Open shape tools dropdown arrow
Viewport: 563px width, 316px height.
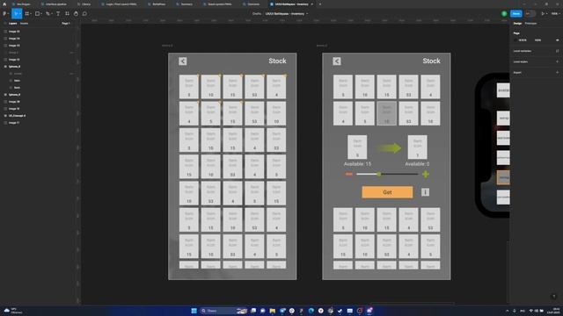click(41, 14)
